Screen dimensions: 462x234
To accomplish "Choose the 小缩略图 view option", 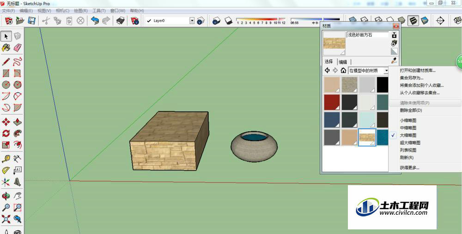I will tap(408, 120).
